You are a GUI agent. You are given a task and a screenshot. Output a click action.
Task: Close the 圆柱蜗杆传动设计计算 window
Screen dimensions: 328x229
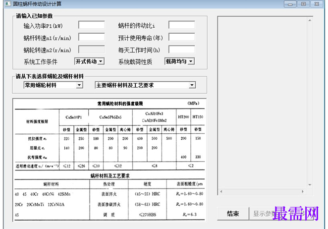(x=317, y=4)
